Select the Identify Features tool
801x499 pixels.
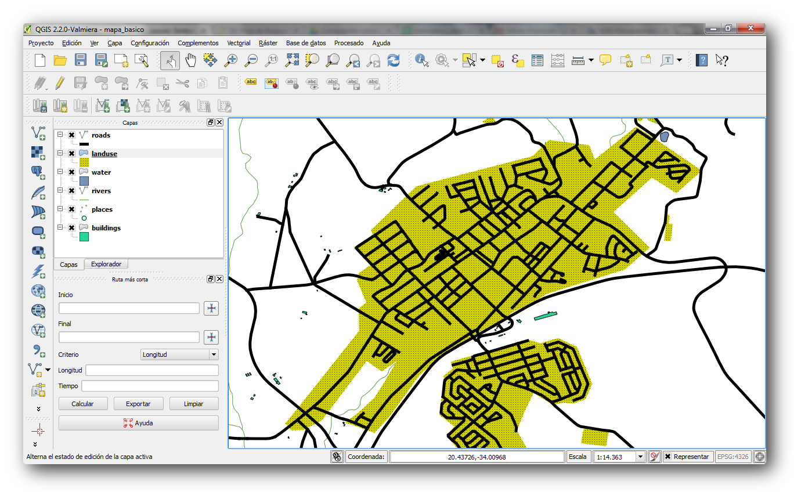click(422, 60)
